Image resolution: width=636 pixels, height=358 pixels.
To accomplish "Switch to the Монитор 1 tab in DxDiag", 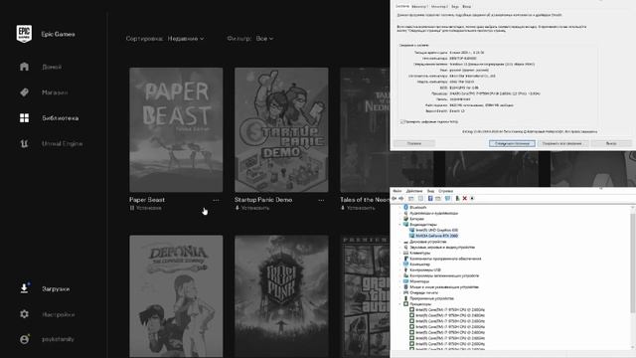I will pyautogui.click(x=419, y=7).
